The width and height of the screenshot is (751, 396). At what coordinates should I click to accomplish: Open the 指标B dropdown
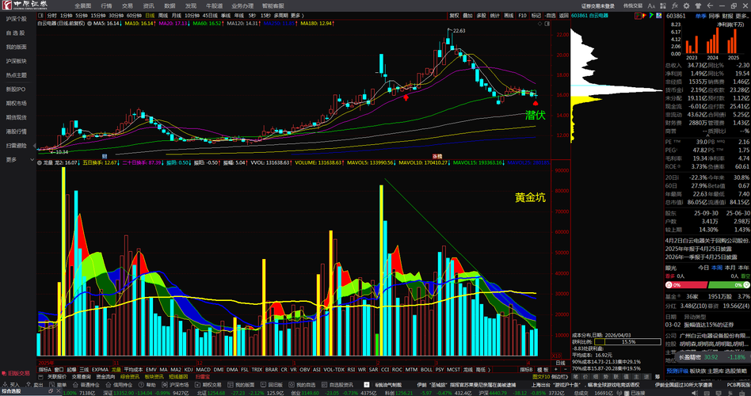tap(527, 370)
